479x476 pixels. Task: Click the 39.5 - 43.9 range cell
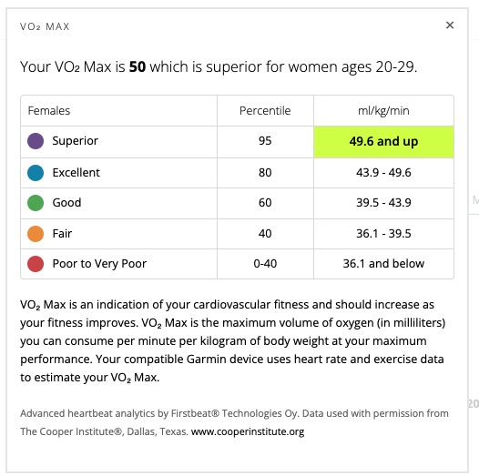383,203
